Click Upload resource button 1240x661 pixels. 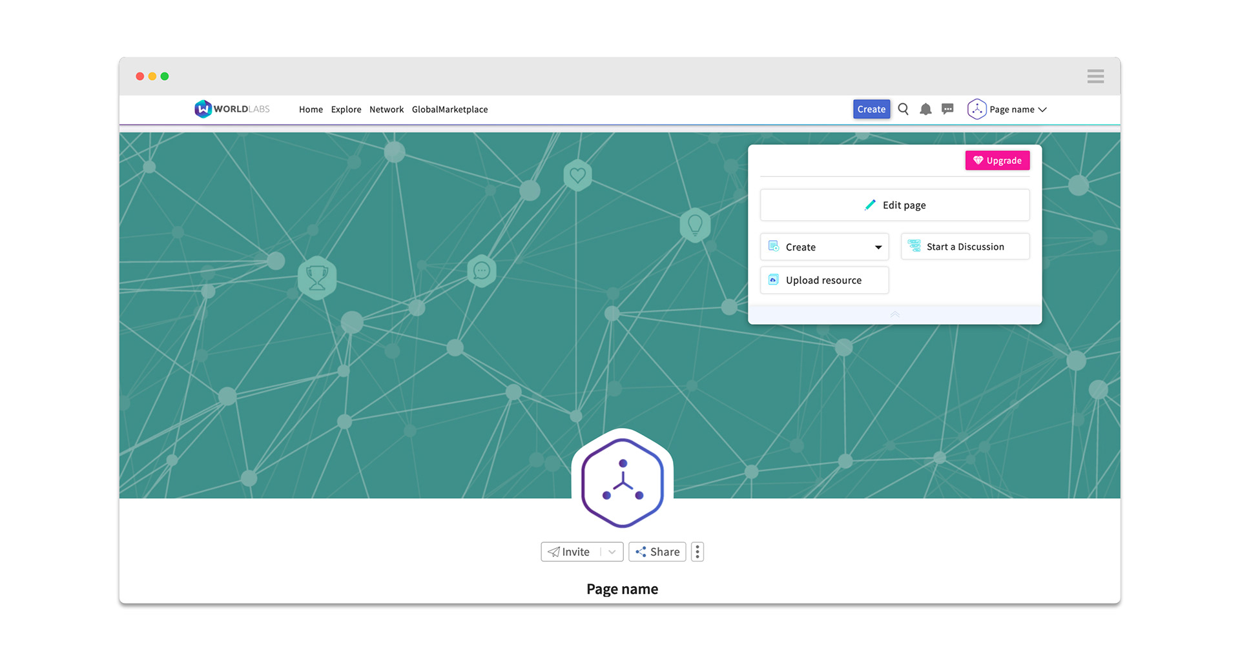(x=824, y=280)
